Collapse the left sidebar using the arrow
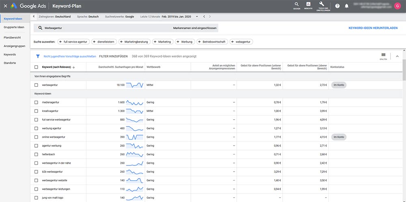 33,17
